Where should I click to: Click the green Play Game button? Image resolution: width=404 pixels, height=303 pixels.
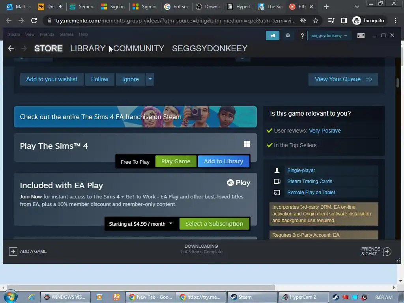[176, 161]
